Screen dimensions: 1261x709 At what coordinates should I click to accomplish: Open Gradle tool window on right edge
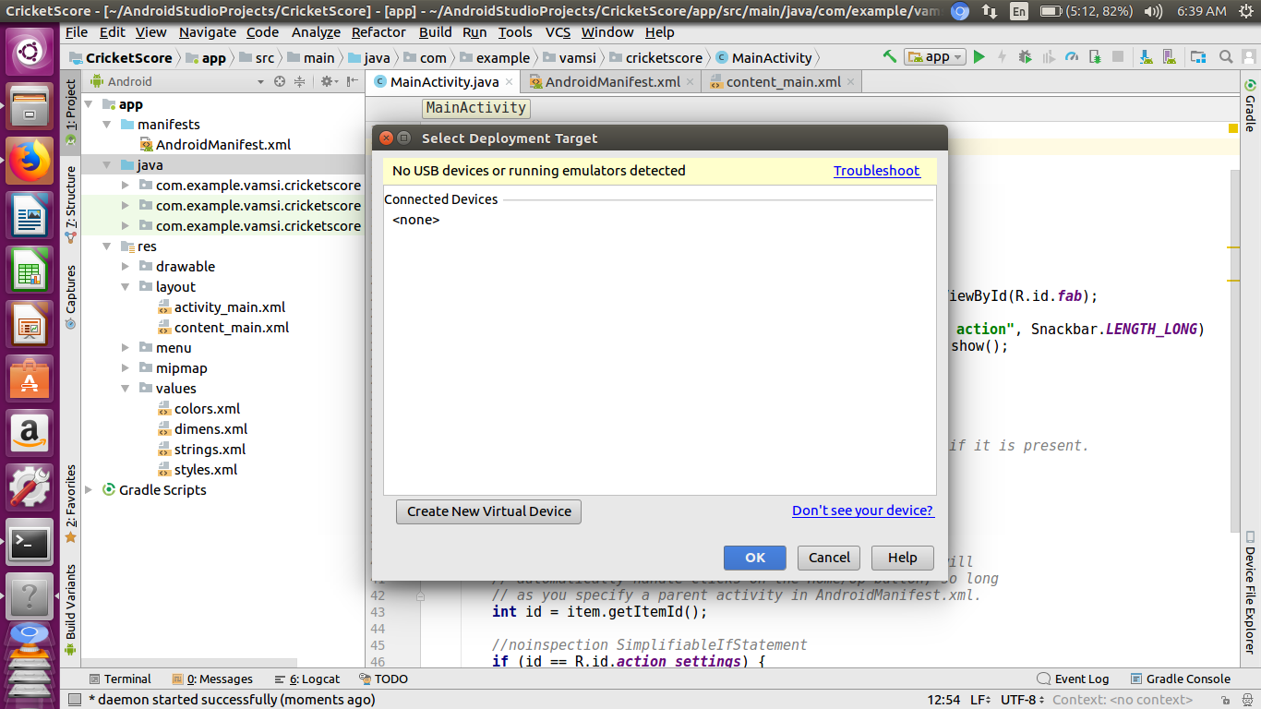[x=1250, y=105]
